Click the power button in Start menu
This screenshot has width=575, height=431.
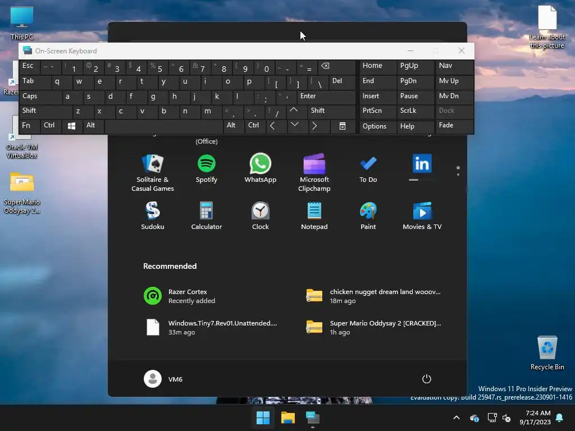point(427,379)
